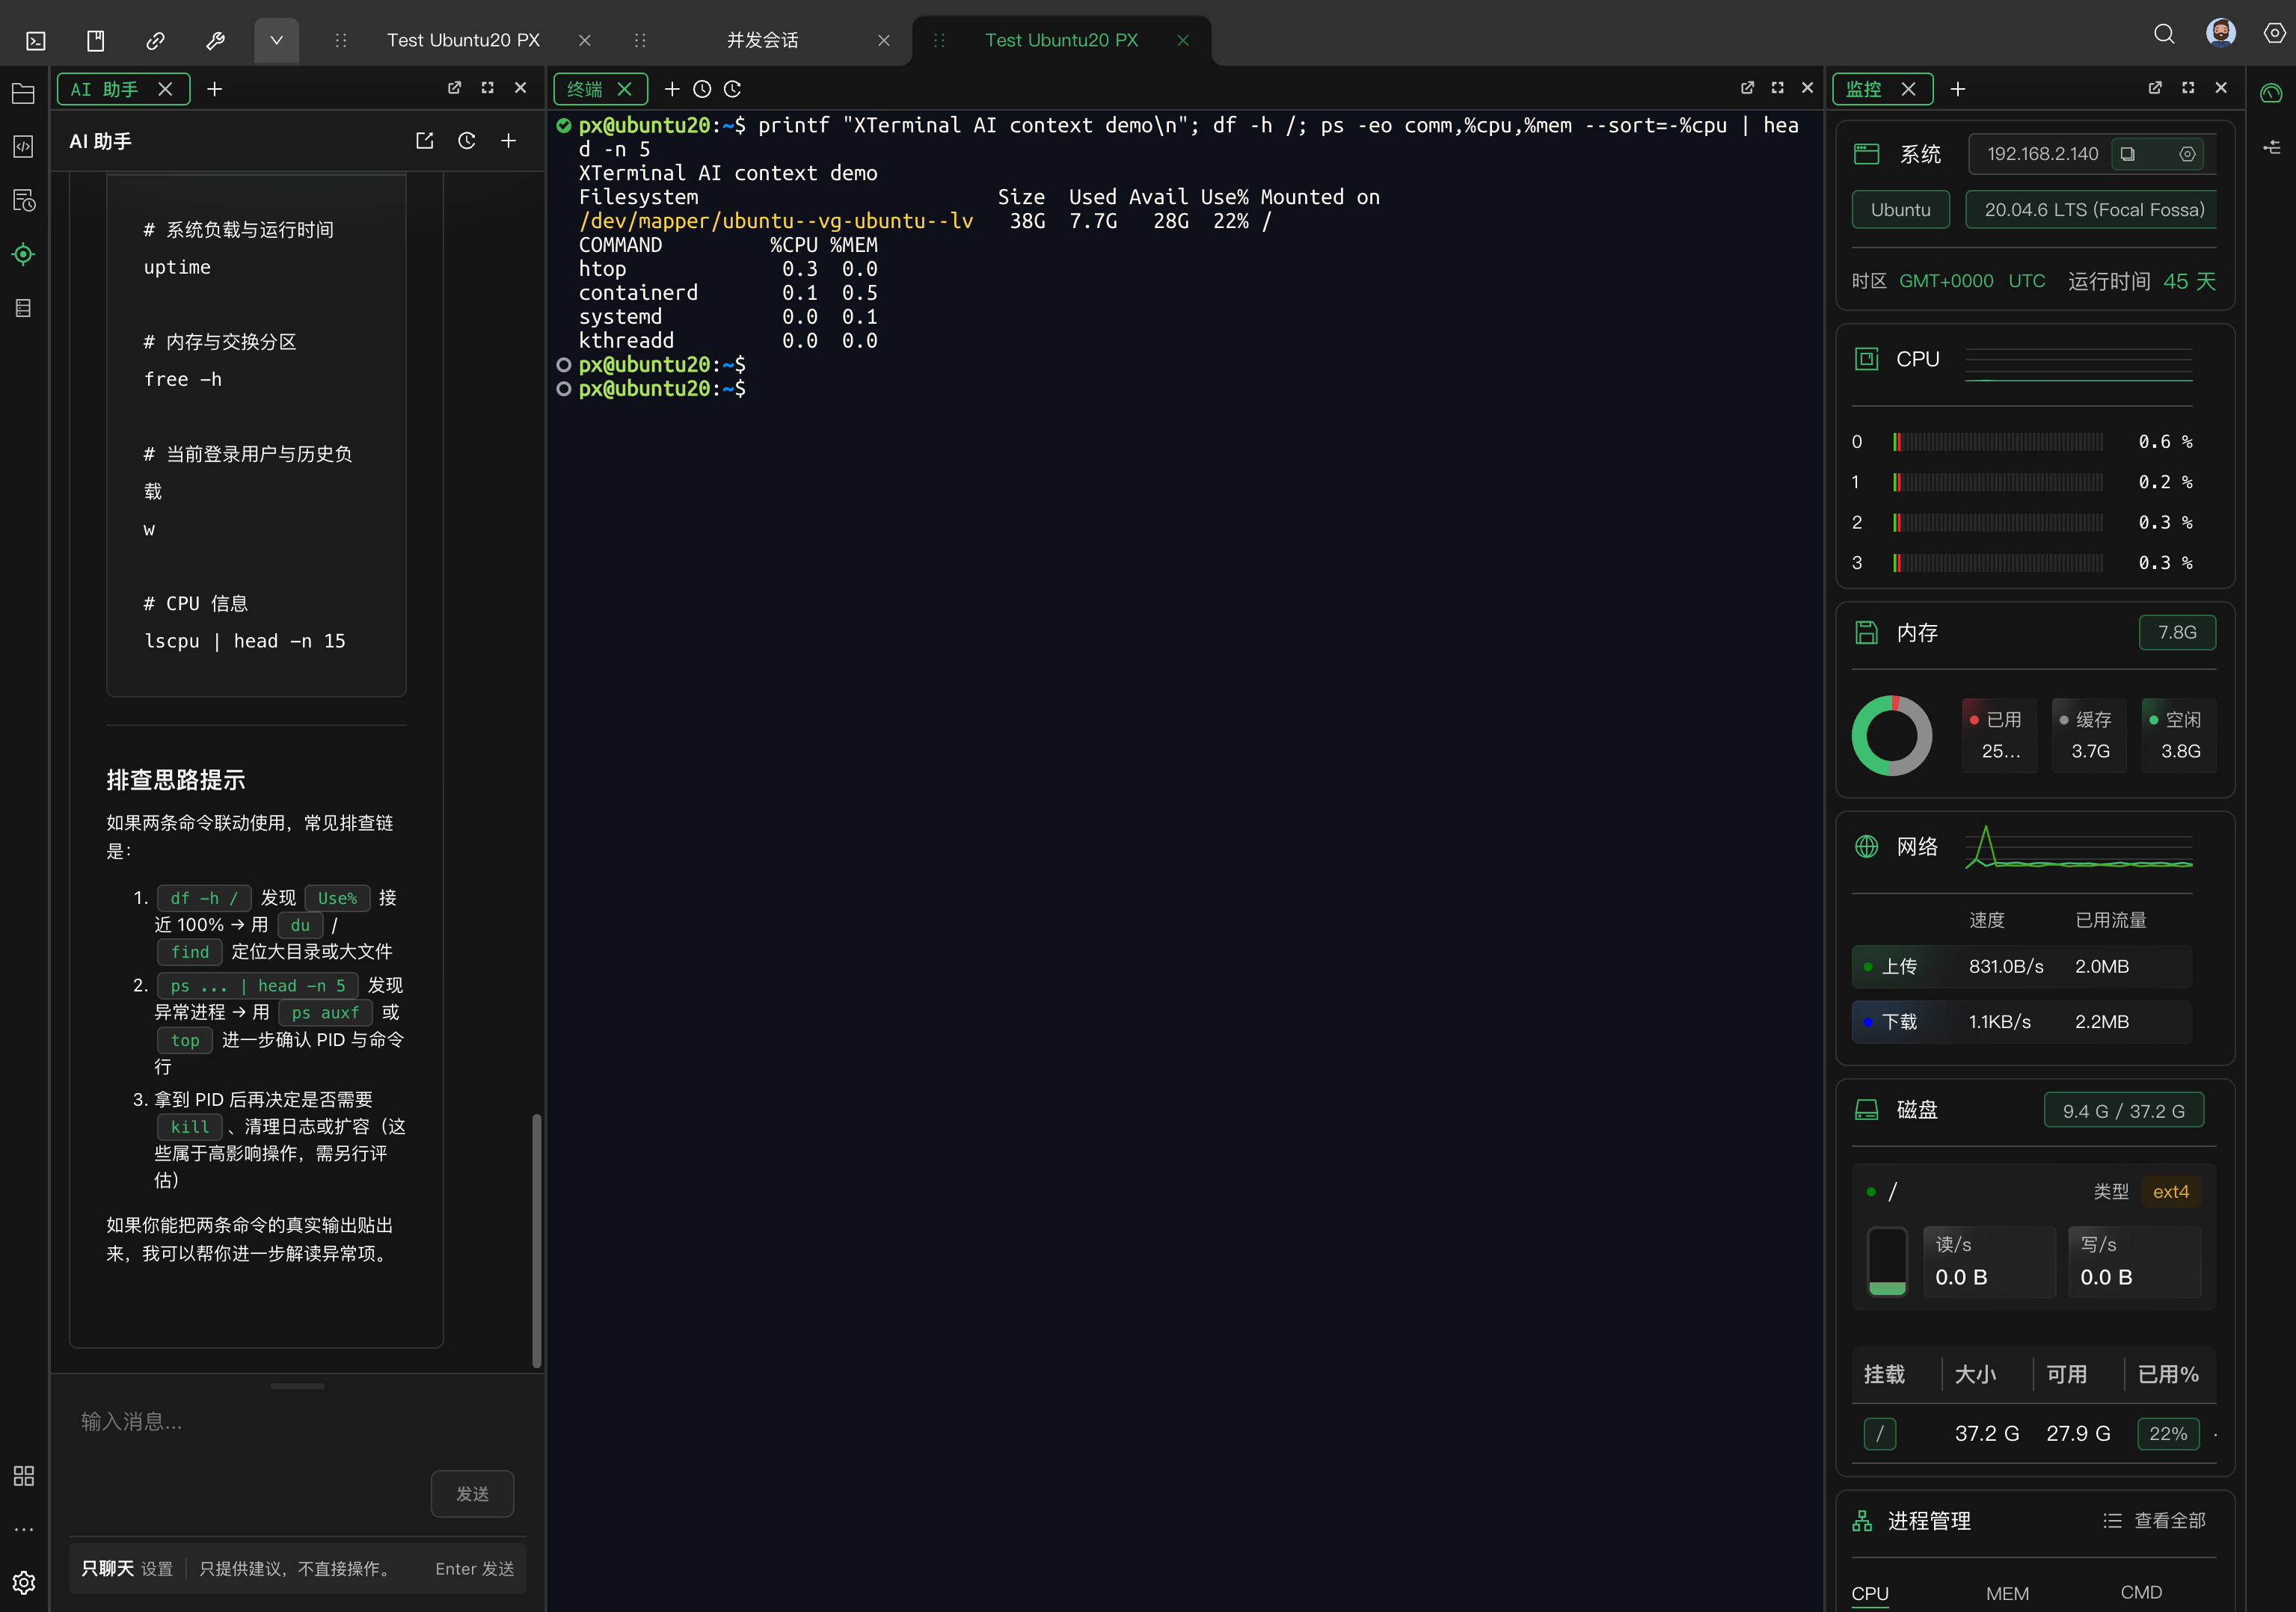Screen dimensions: 2296x1612
Task: Select the 终端 panel tab
Action: coord(586,89)
